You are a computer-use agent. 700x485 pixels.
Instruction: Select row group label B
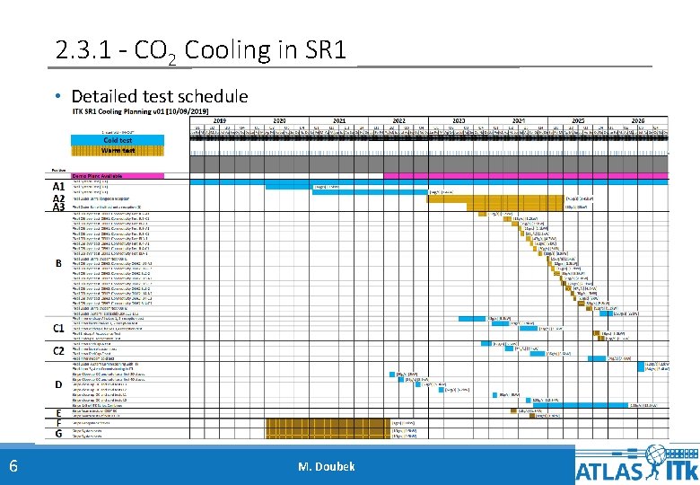click(x=58, y=263)
